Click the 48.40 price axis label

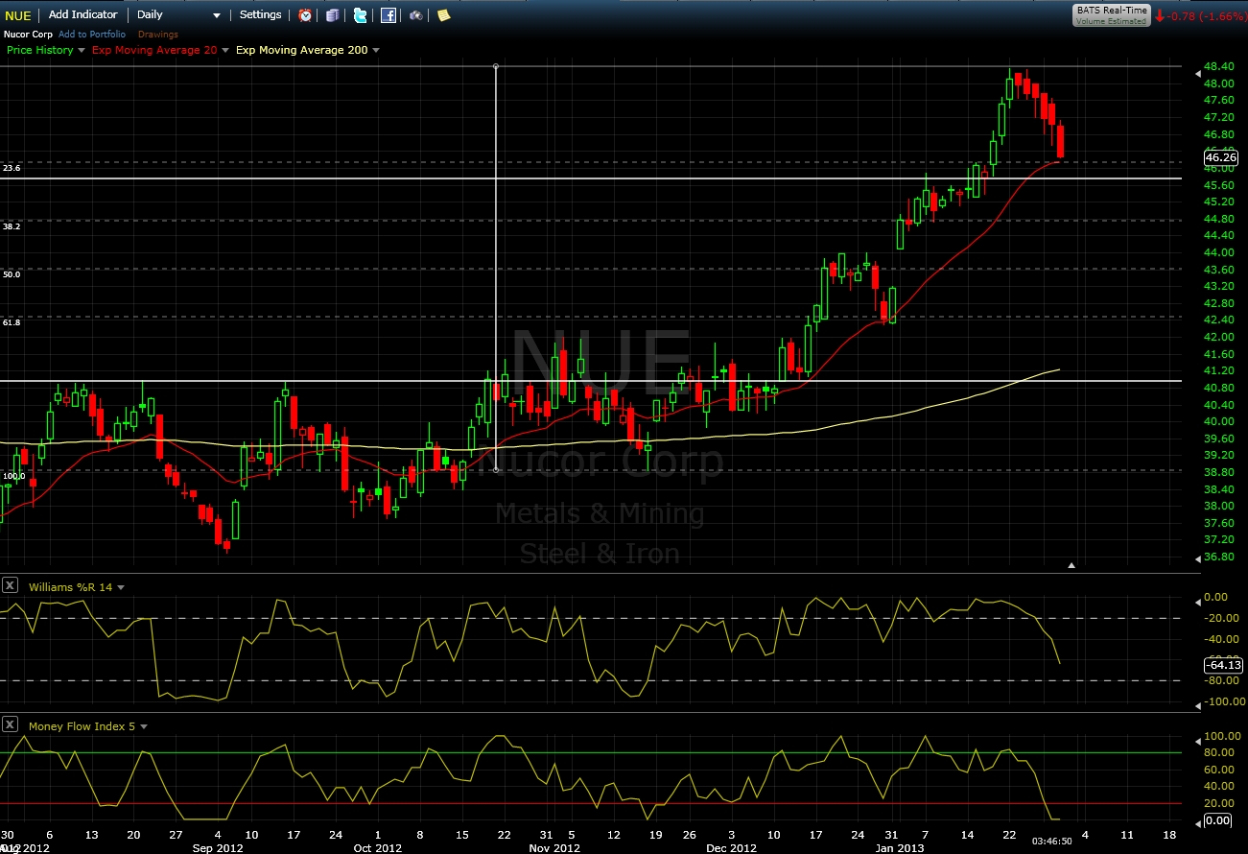pos(1220,66)
